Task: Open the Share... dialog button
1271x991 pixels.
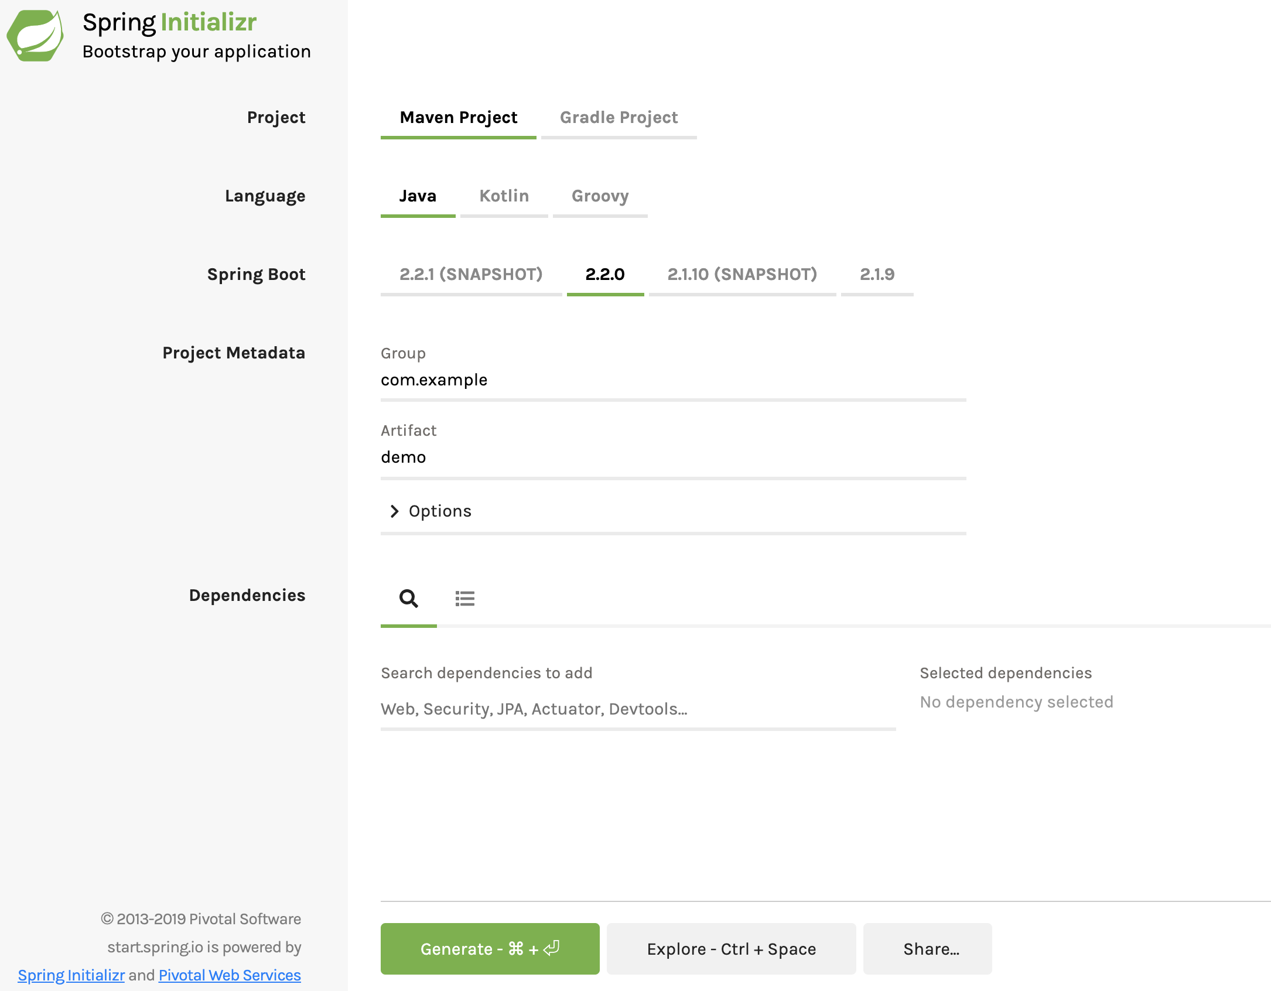Action: [x=927, y=949]
